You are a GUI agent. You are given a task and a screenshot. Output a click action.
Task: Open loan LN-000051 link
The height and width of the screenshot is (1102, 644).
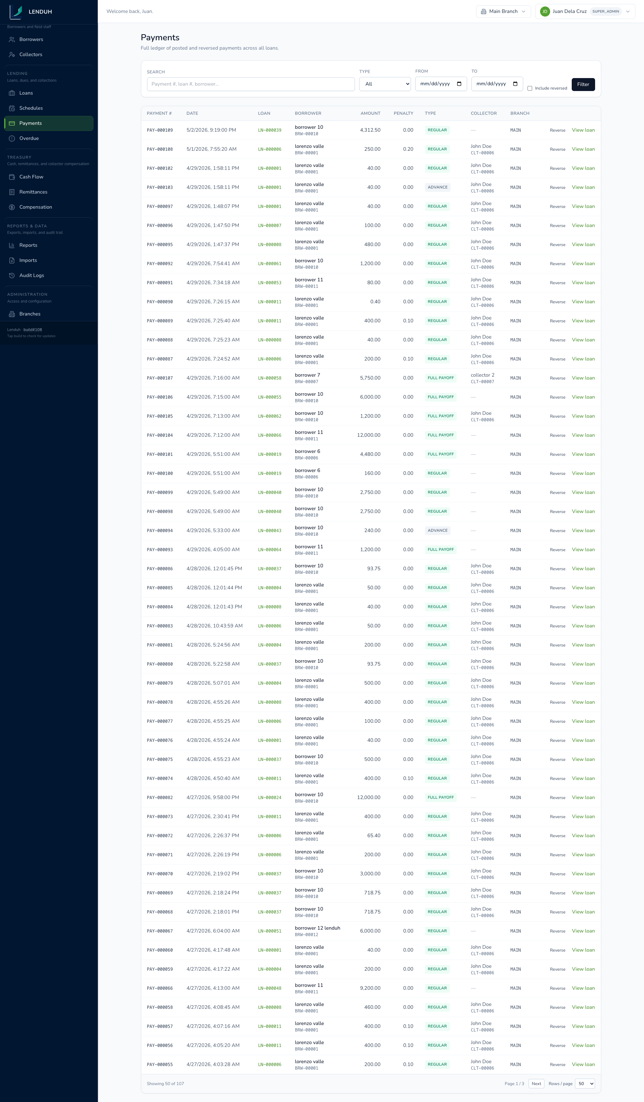point(269,931)
